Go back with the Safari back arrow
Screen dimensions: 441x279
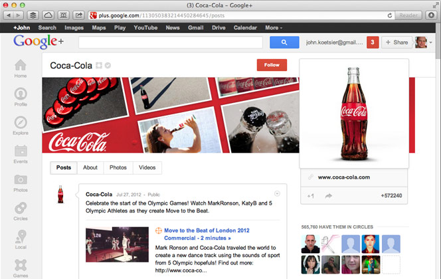[9, 15]
